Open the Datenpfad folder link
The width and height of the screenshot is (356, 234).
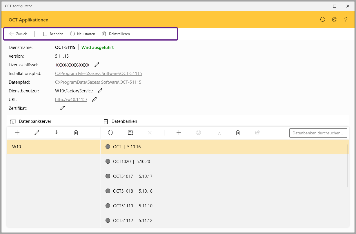98,82
